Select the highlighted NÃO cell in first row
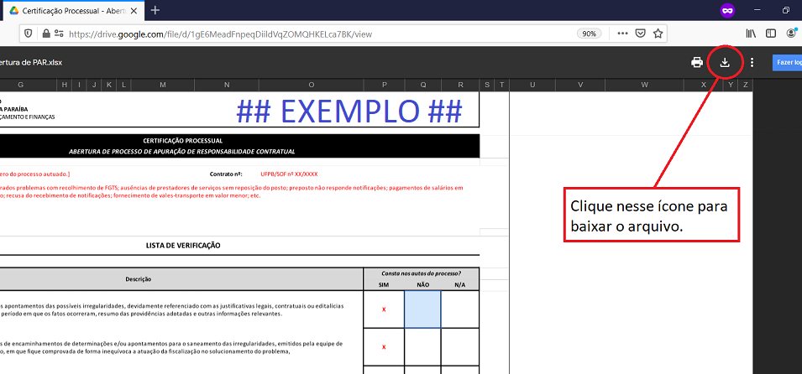Screen dimensions: 802x374 [422, 309]
